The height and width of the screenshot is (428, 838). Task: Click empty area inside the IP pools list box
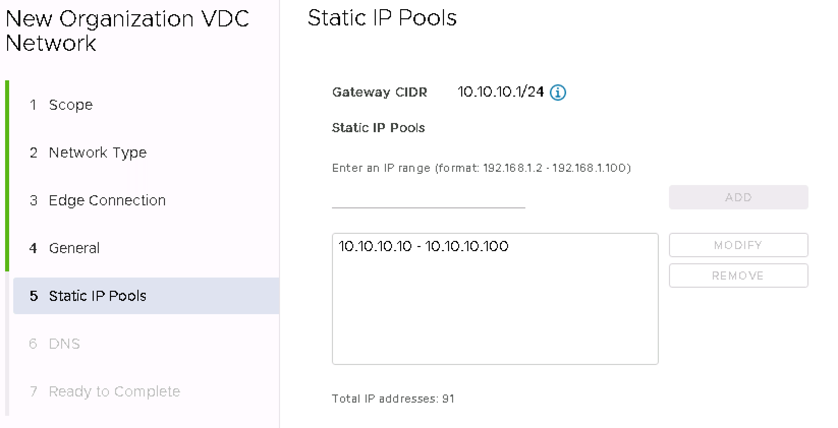point(494,315)
